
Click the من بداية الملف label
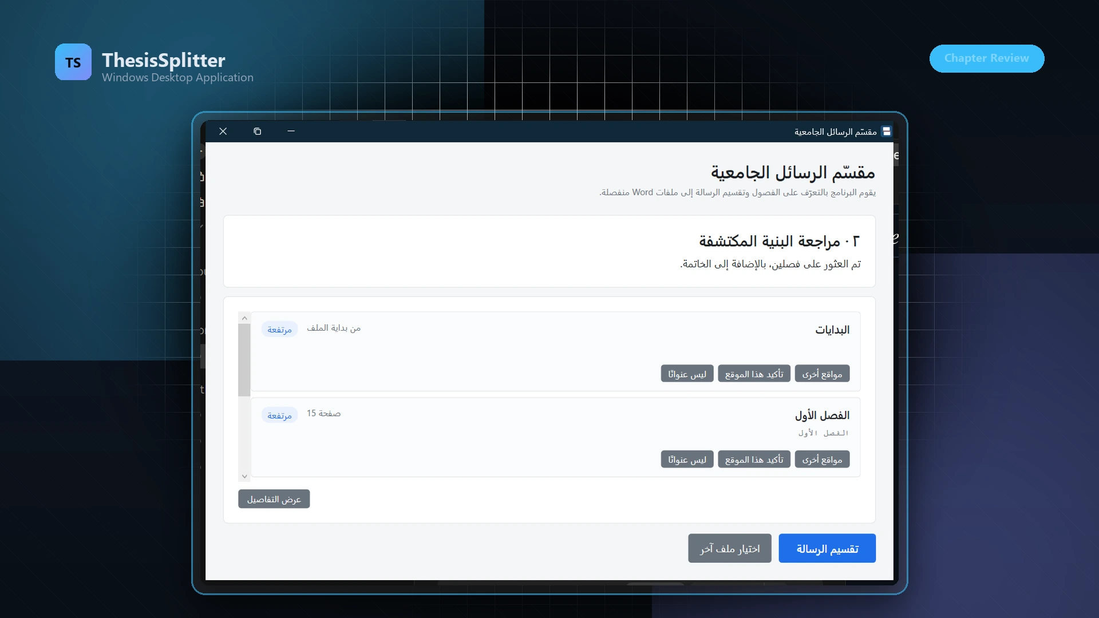[334, 328]
